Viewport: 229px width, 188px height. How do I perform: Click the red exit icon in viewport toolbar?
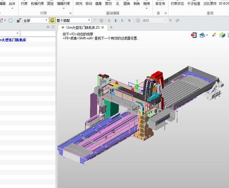click(x=194, y=35)
